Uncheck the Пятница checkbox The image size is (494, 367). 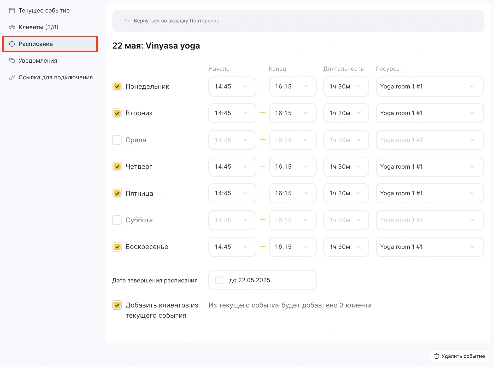click(x=117, y=193)
